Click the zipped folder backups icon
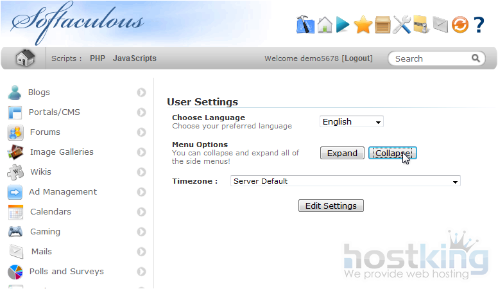The image size is (498, 289). [421, 25]
